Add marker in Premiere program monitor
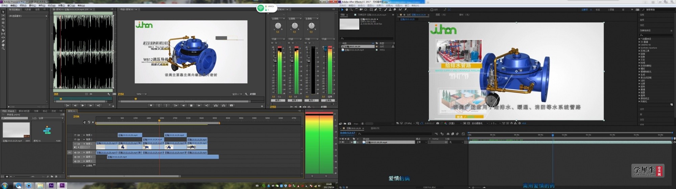This screenshot has height=189, width=676. 151,106
